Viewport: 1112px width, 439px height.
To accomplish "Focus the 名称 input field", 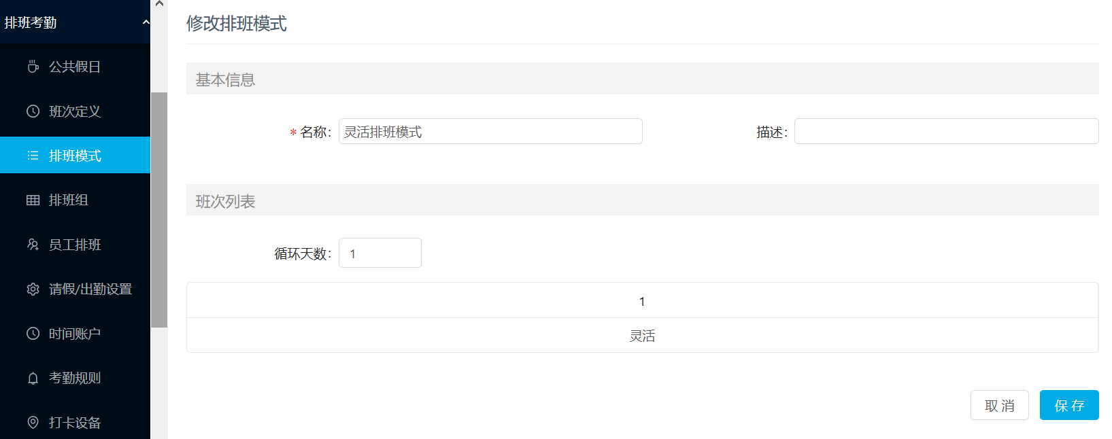I will [490, 131].
